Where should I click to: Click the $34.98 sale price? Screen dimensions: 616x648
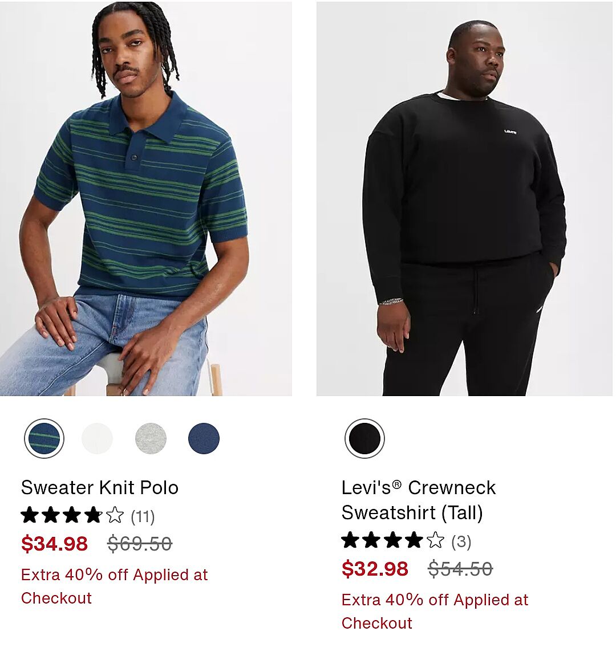55,544
